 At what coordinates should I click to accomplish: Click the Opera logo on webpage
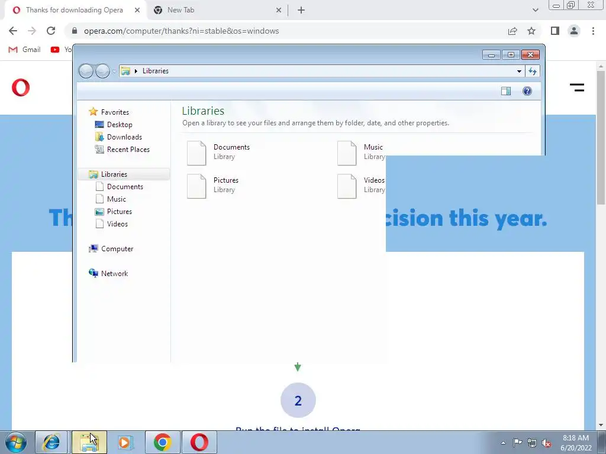21,87
